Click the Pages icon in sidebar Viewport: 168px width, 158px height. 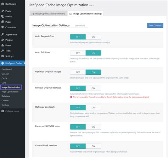pyautogui.click(x=2, y=22)
